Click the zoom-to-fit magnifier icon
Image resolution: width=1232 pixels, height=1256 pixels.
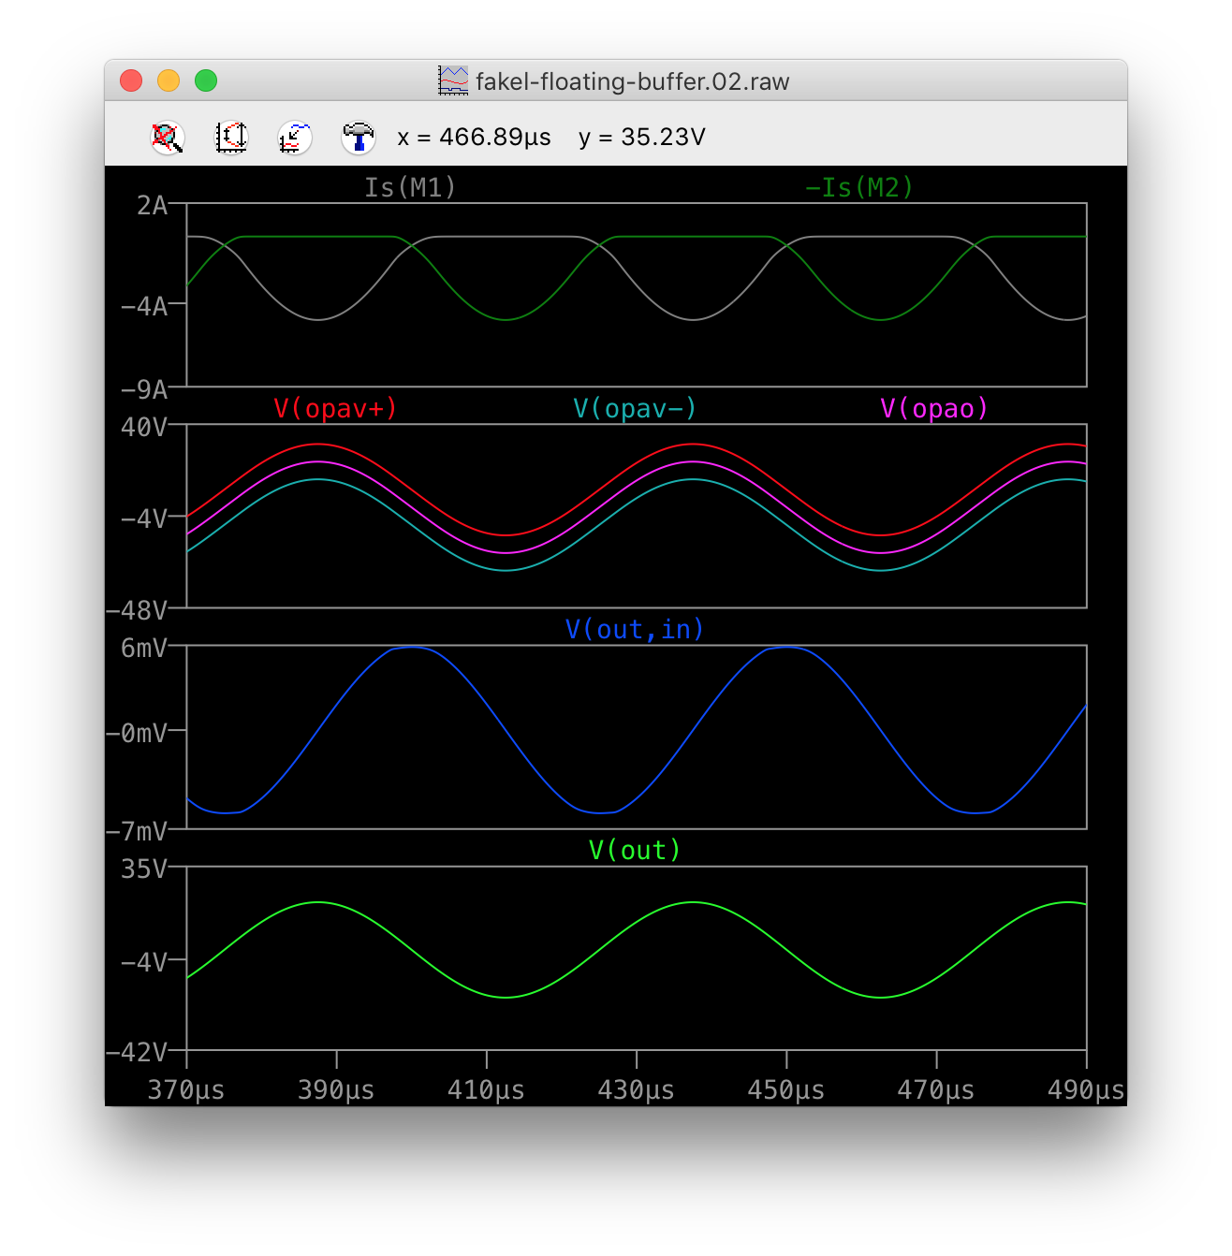coord(168,138)
